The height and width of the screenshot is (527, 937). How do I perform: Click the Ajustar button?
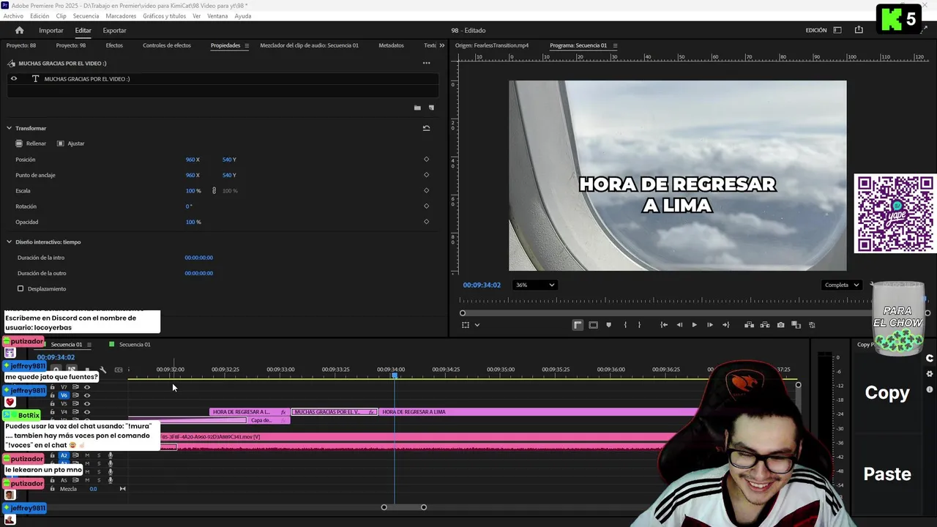pos(71,143)
